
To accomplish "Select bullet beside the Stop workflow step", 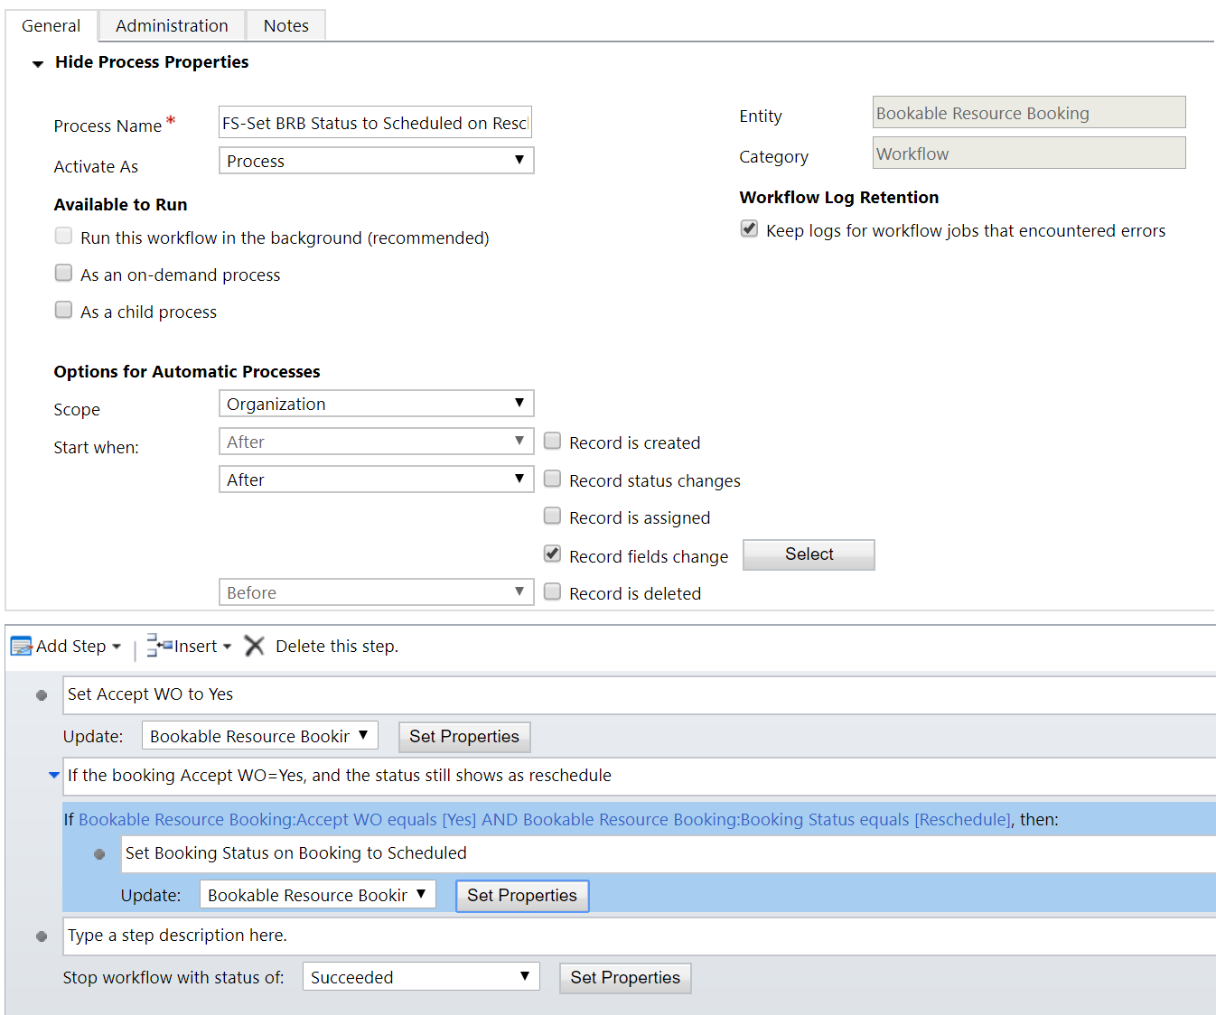I will (x=42, y=936).
